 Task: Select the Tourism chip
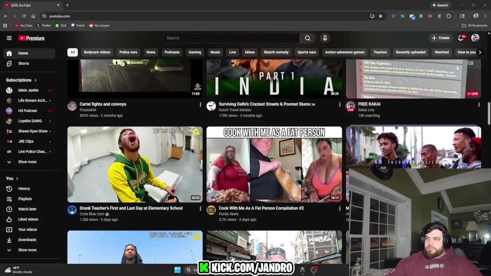pos(380,52)
